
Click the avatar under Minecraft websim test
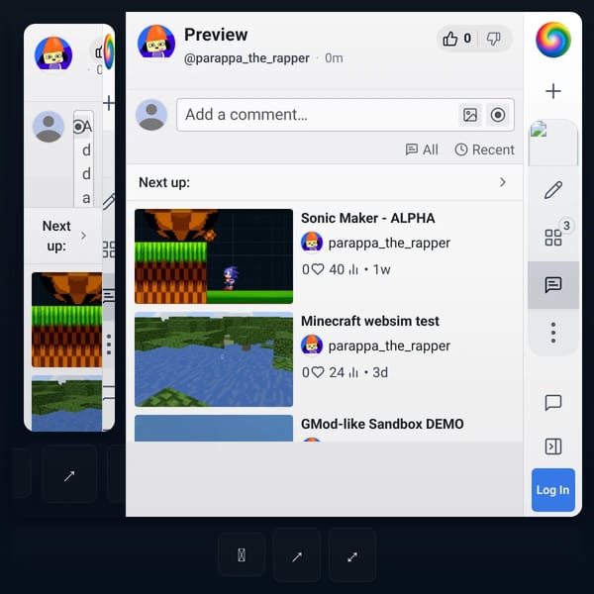[x=312, y=346]
